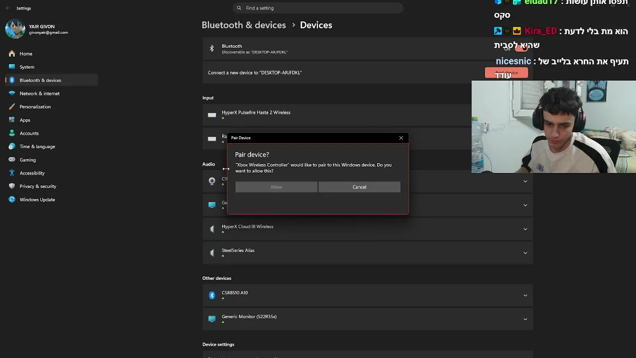Cancel the Xbox controller pairing
Image resolution: width=636 pixels, height=358 pixels.
click(x=359, y=187)
